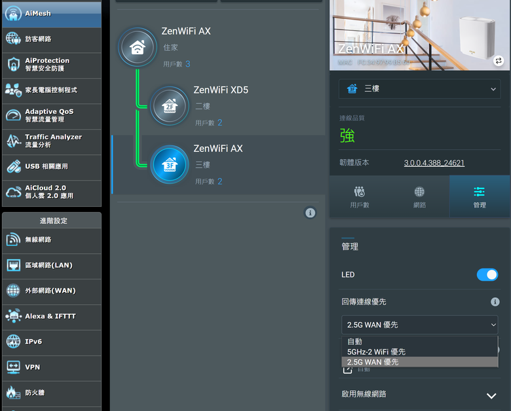This screenshot has width=511, height=411.
Task: Click the parental control people icon
Action: (13, 90)
